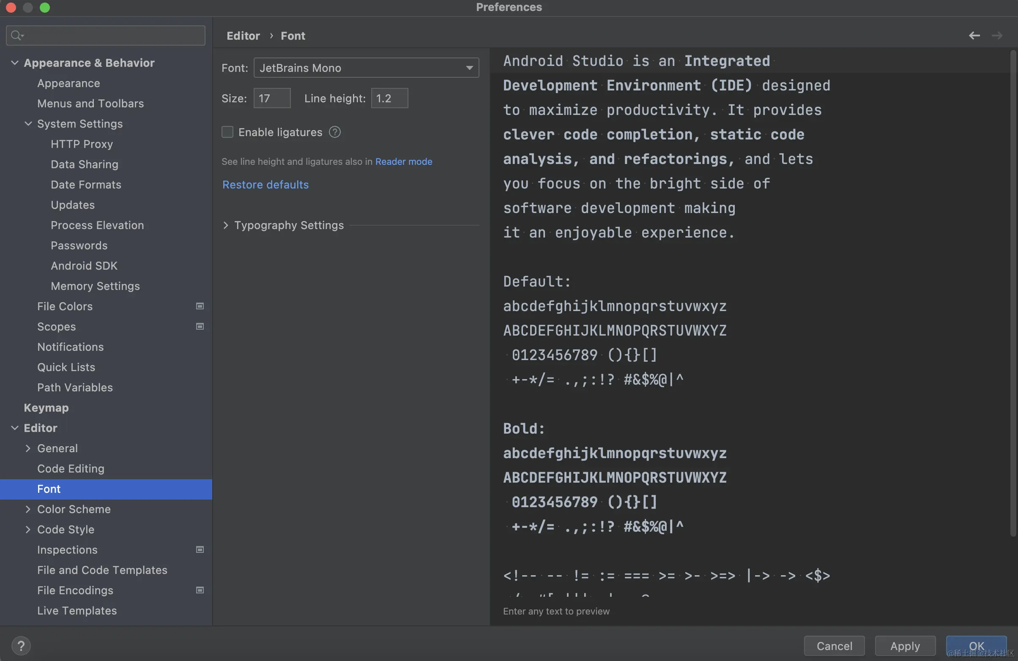Screen dimensions: 1018x661
Task: Click the Restore defaults link
Action: pos(265,185)
